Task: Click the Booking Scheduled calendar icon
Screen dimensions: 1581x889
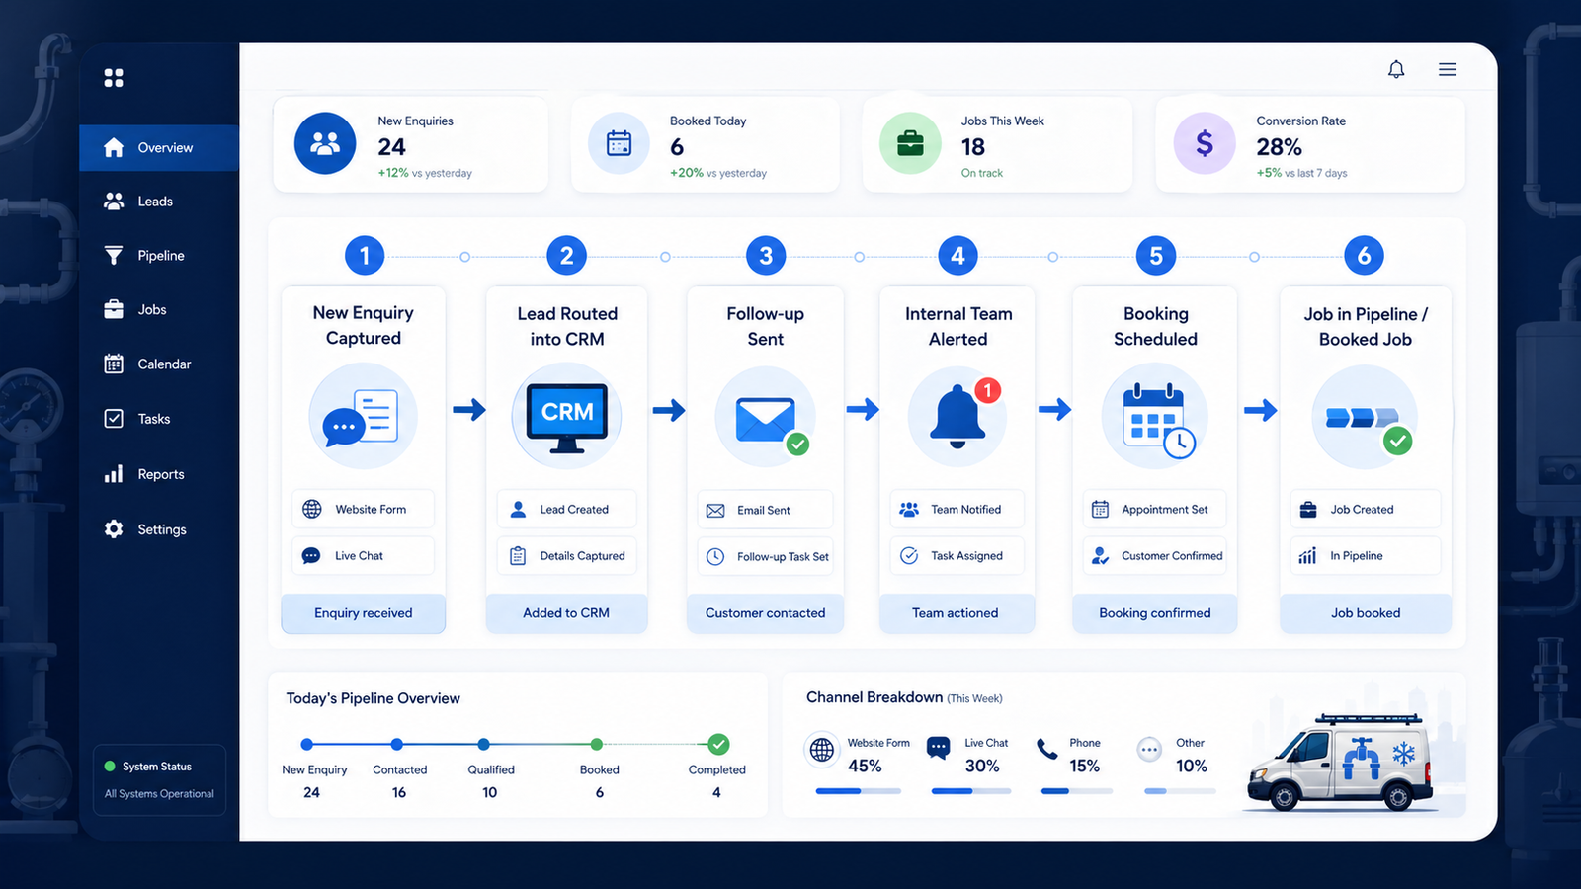Action: coord(1155,419)
